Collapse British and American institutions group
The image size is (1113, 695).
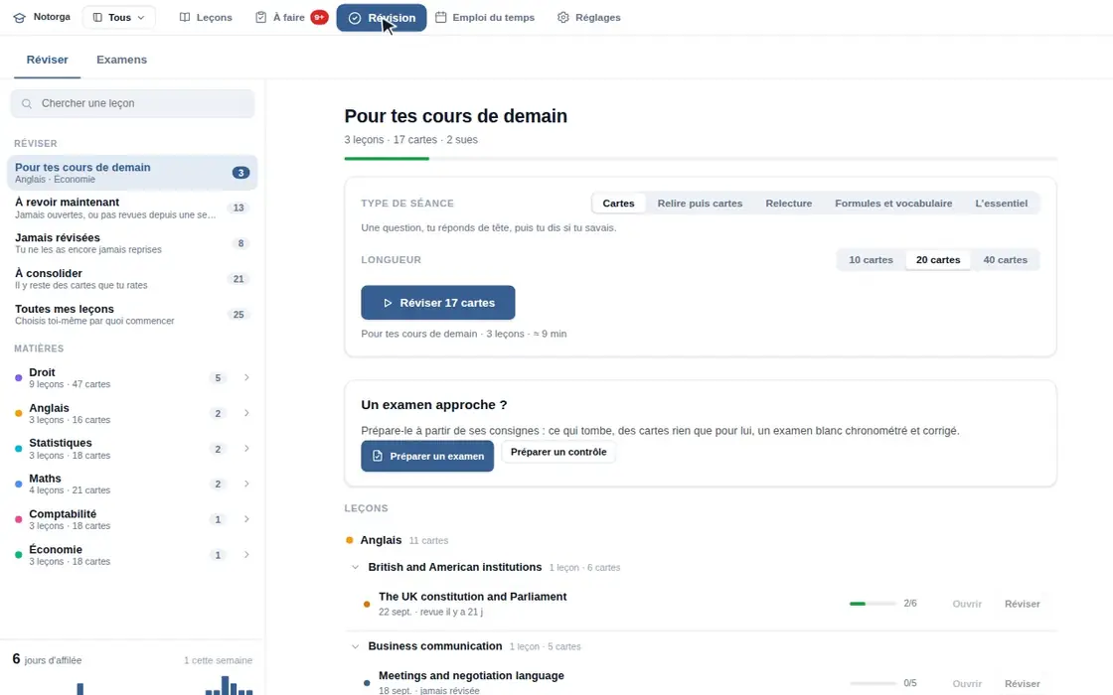coord(355,567)
